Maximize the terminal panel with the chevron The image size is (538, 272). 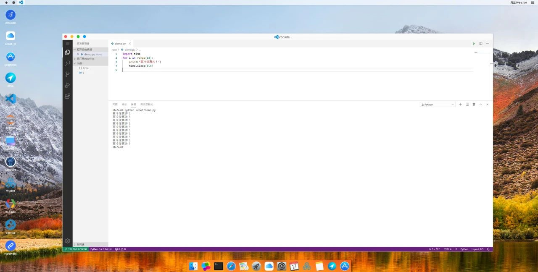[480, 104]
